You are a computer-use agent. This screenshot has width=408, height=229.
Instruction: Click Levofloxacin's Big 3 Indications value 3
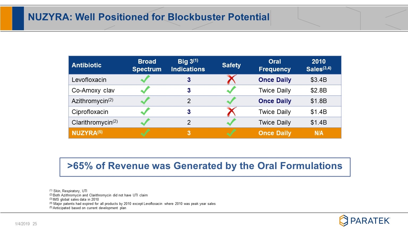(189, 80)
